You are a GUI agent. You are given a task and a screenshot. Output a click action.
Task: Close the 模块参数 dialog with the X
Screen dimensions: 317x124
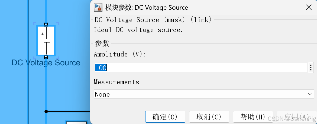coord(309,8)
